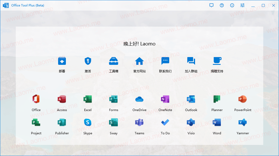The height and width of the screenshot is (156, 279).
Task: Open the 部署 (Deploy) icon
Action: (62, 61)
